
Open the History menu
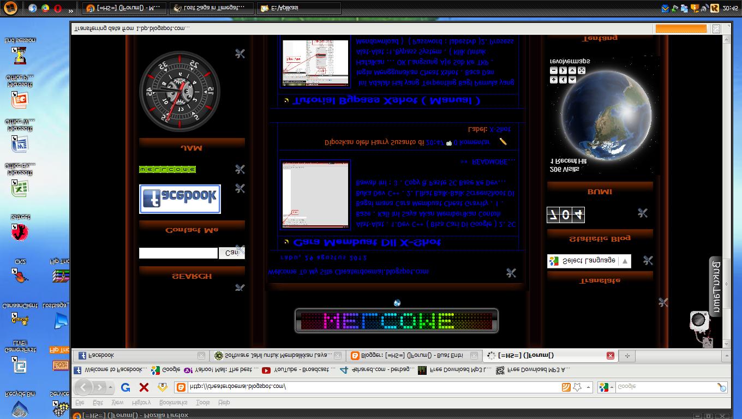coord(141,403)
